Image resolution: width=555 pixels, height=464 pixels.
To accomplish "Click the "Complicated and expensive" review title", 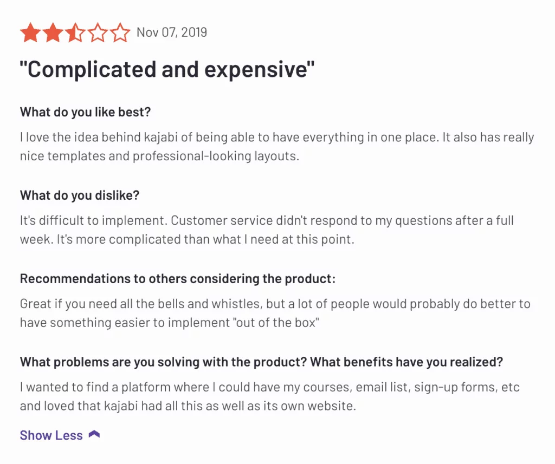I will pyautogui.click(x=167, y=69).
